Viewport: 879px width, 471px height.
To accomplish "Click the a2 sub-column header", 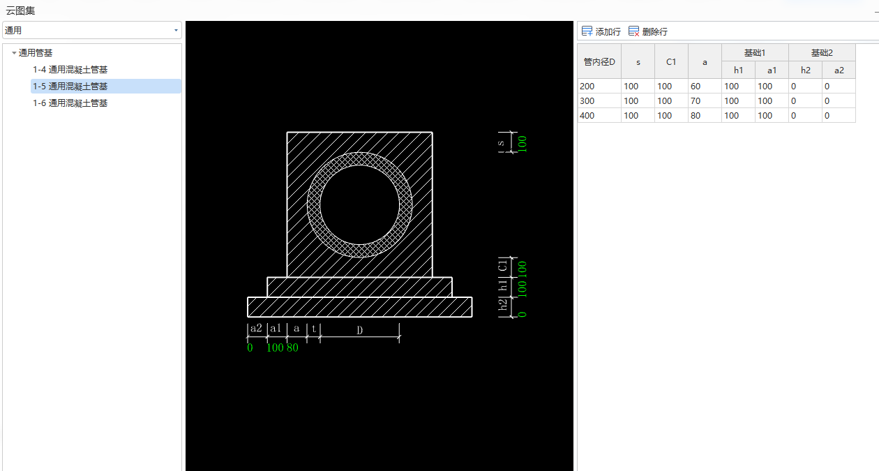I will coord(839,70).
